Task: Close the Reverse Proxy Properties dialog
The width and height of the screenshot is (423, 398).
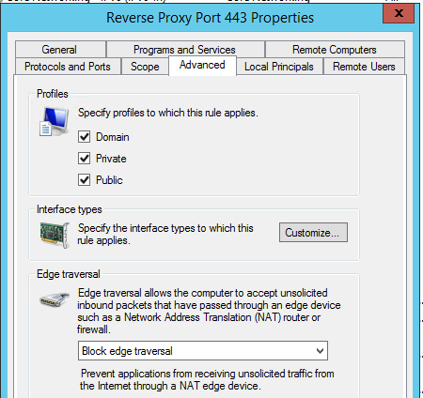Action: click(399, 13)
